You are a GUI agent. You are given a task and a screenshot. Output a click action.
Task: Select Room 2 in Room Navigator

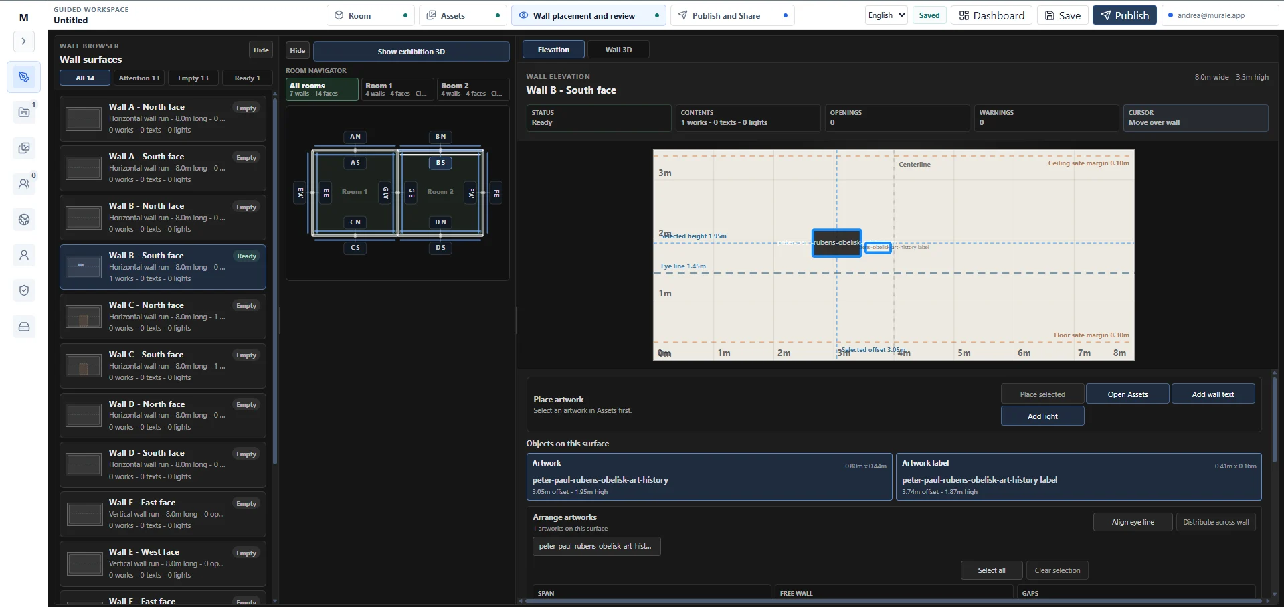(473, 89)
